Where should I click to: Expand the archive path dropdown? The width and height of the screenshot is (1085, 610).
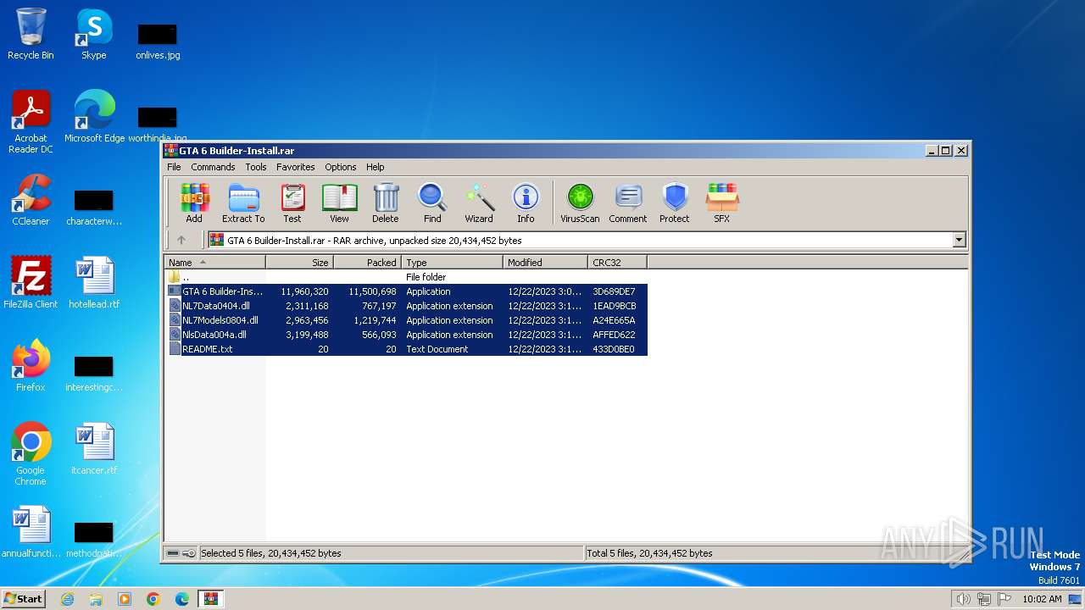click(960, 241)
